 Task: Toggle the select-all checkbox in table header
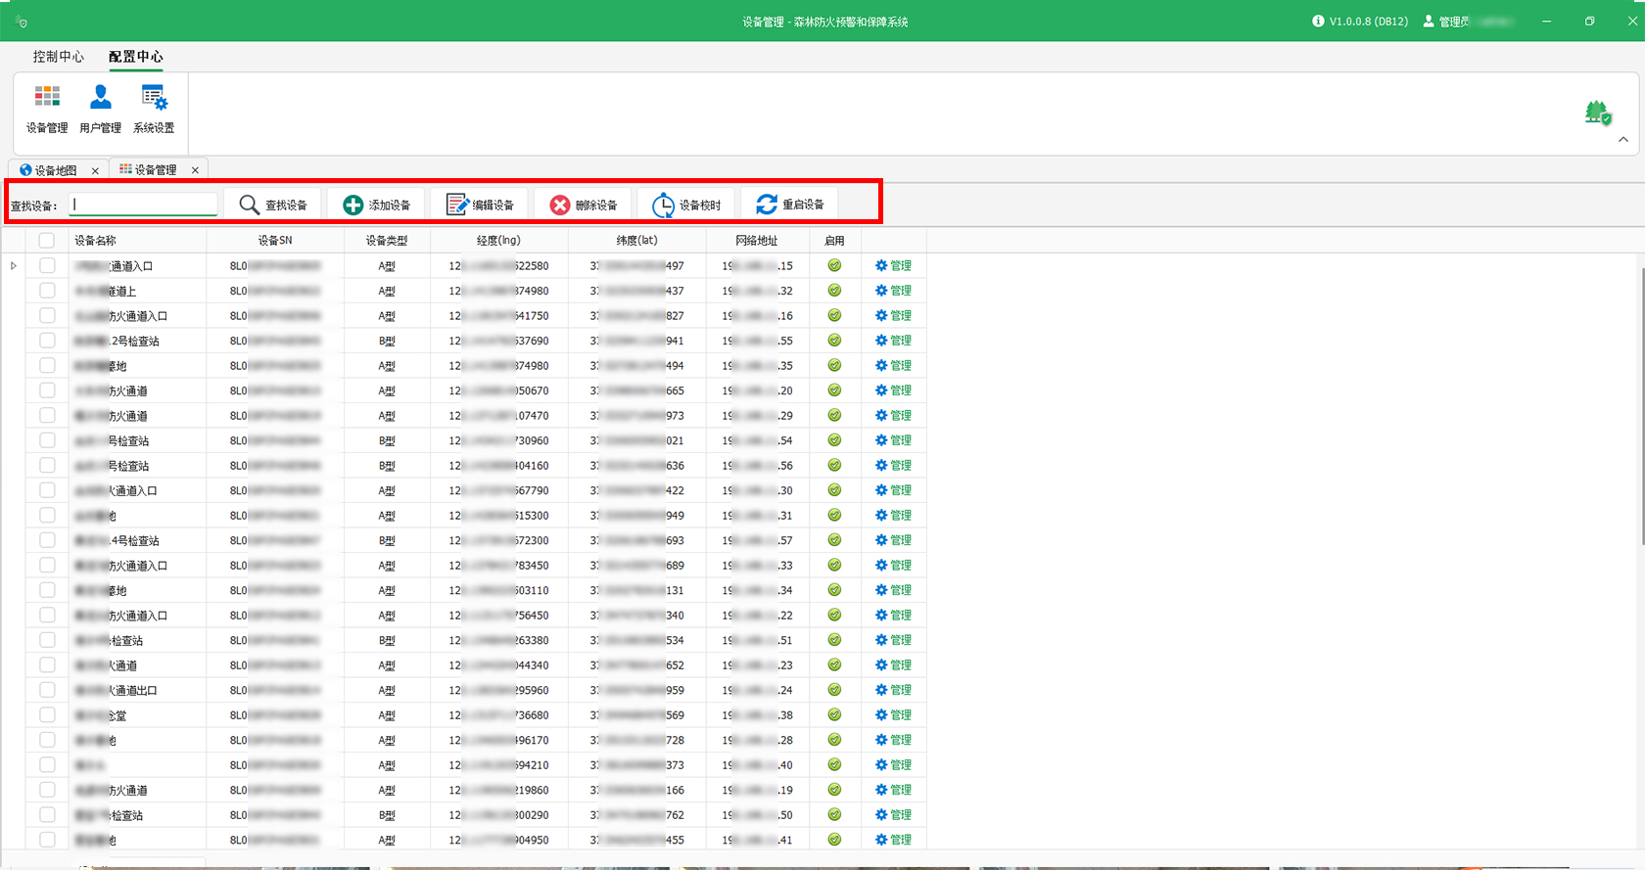[47, 241]
